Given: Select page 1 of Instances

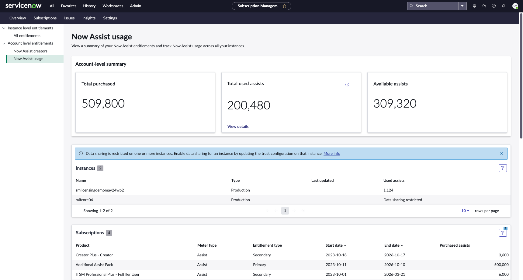Looking at the screenshot, I should 285,211.
